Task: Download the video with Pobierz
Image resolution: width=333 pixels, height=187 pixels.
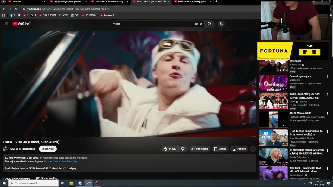Action: tap(239, 149)
